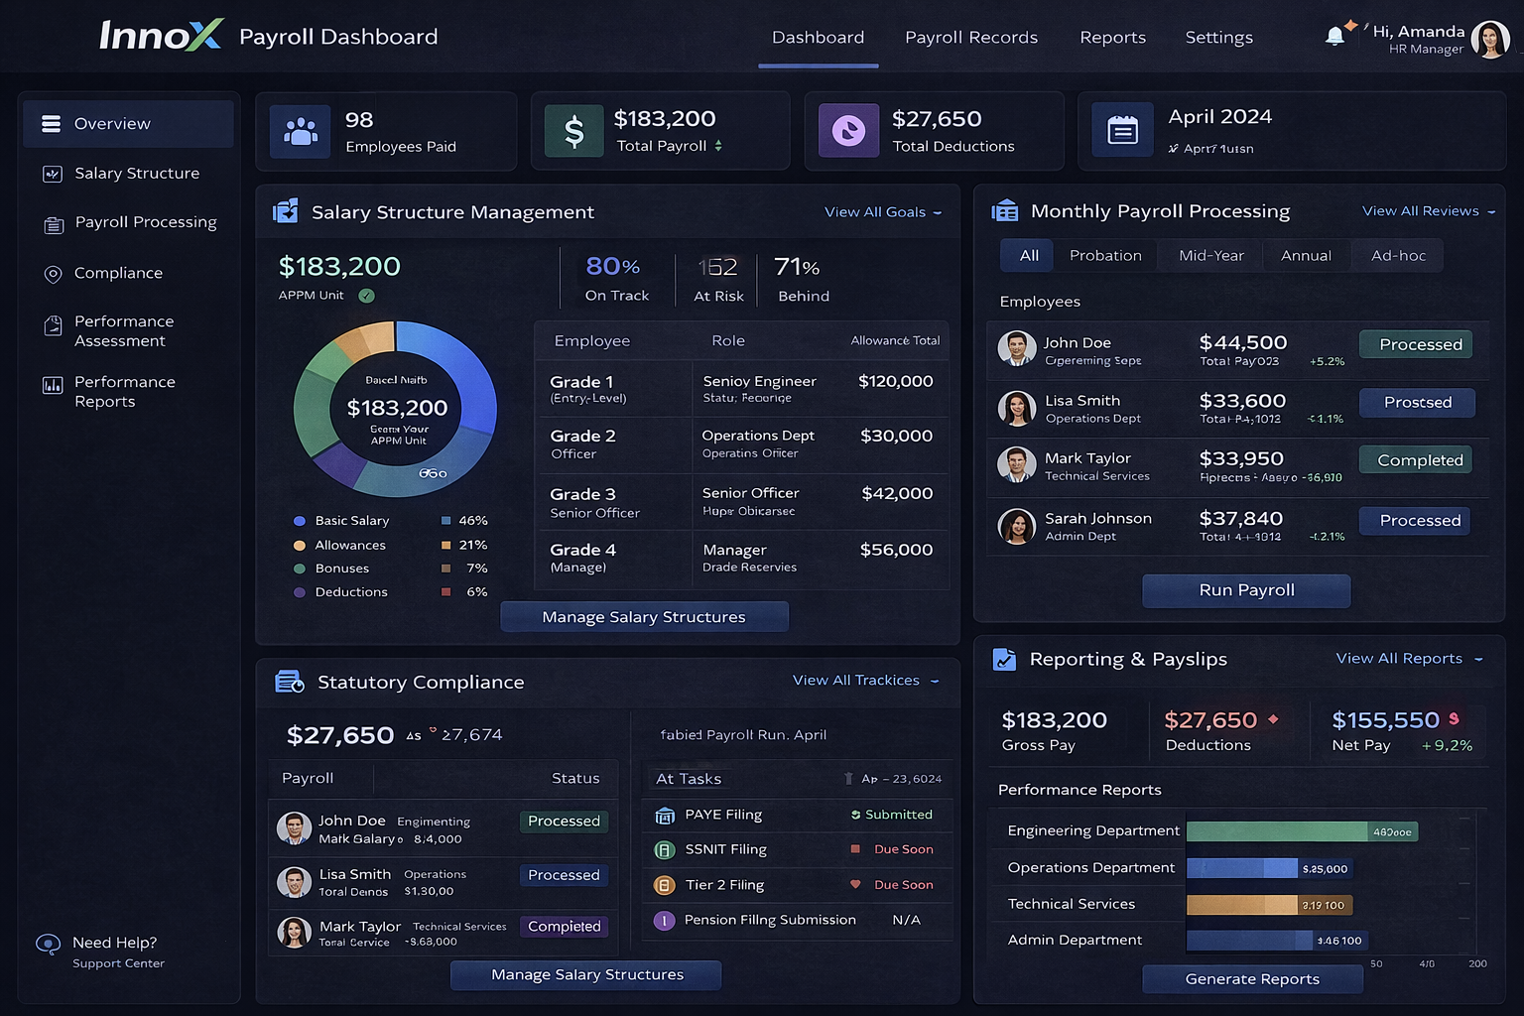
Task: Expand View All Trackices
Action: click(x=865, y=681)
